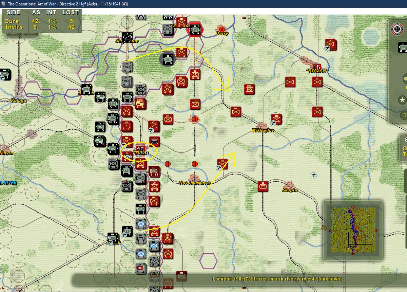
Task: Select the blue infantry unit marked 4 6
Action: point(154,246)
